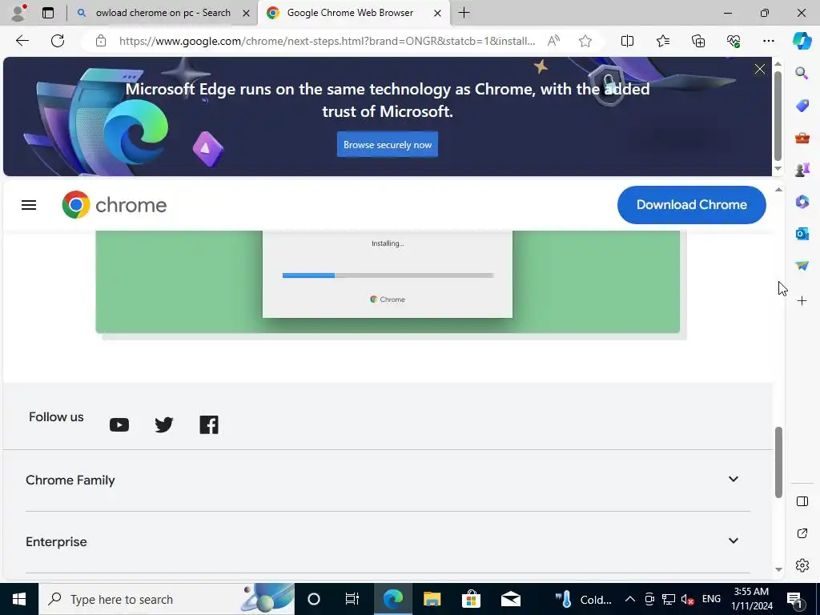Open the muted volume tray icon
This screenshot has height=615, width=820.
coord(687,599)
